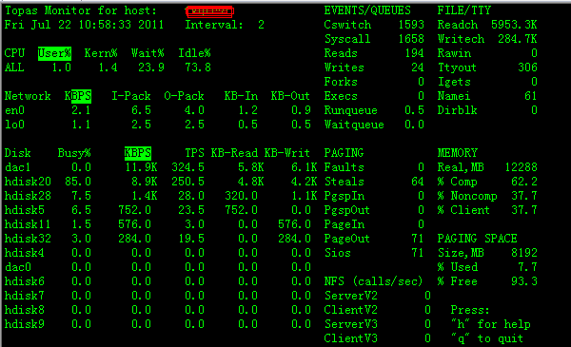Click the FILE/TTY section heading
571x347 pixels.
click(x=464, y=10)
